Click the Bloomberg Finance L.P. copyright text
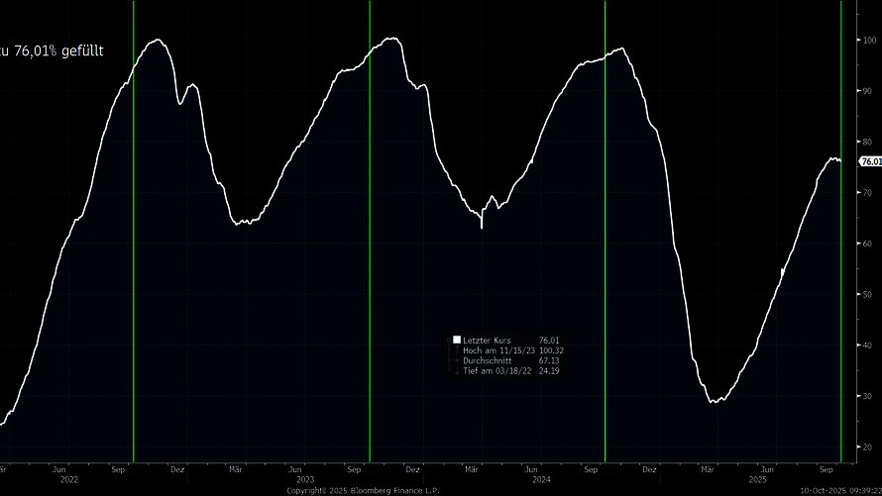 coord(359,490)
